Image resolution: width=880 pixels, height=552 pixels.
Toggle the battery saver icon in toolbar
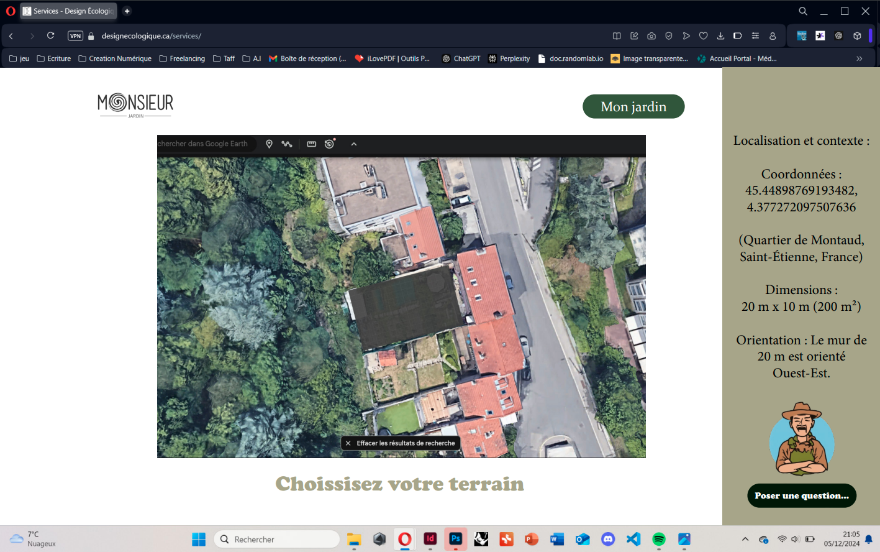[738, 36]
